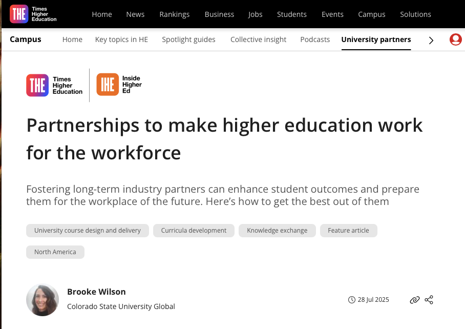Click Brooke Wilson's profile photo
Viewport: 465px width, 329px height.
[x=43, y=300]
